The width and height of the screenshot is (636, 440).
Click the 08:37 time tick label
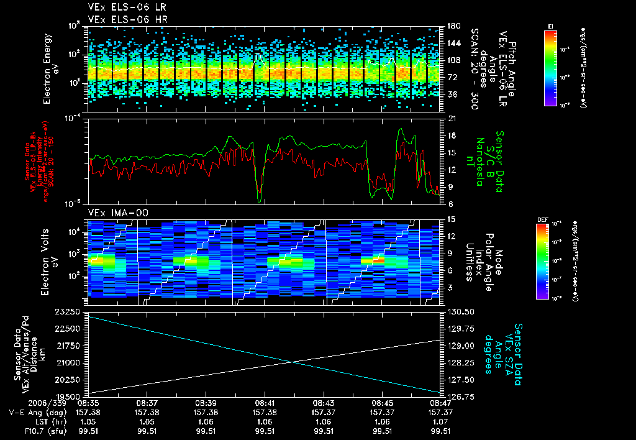pos(147,403)
